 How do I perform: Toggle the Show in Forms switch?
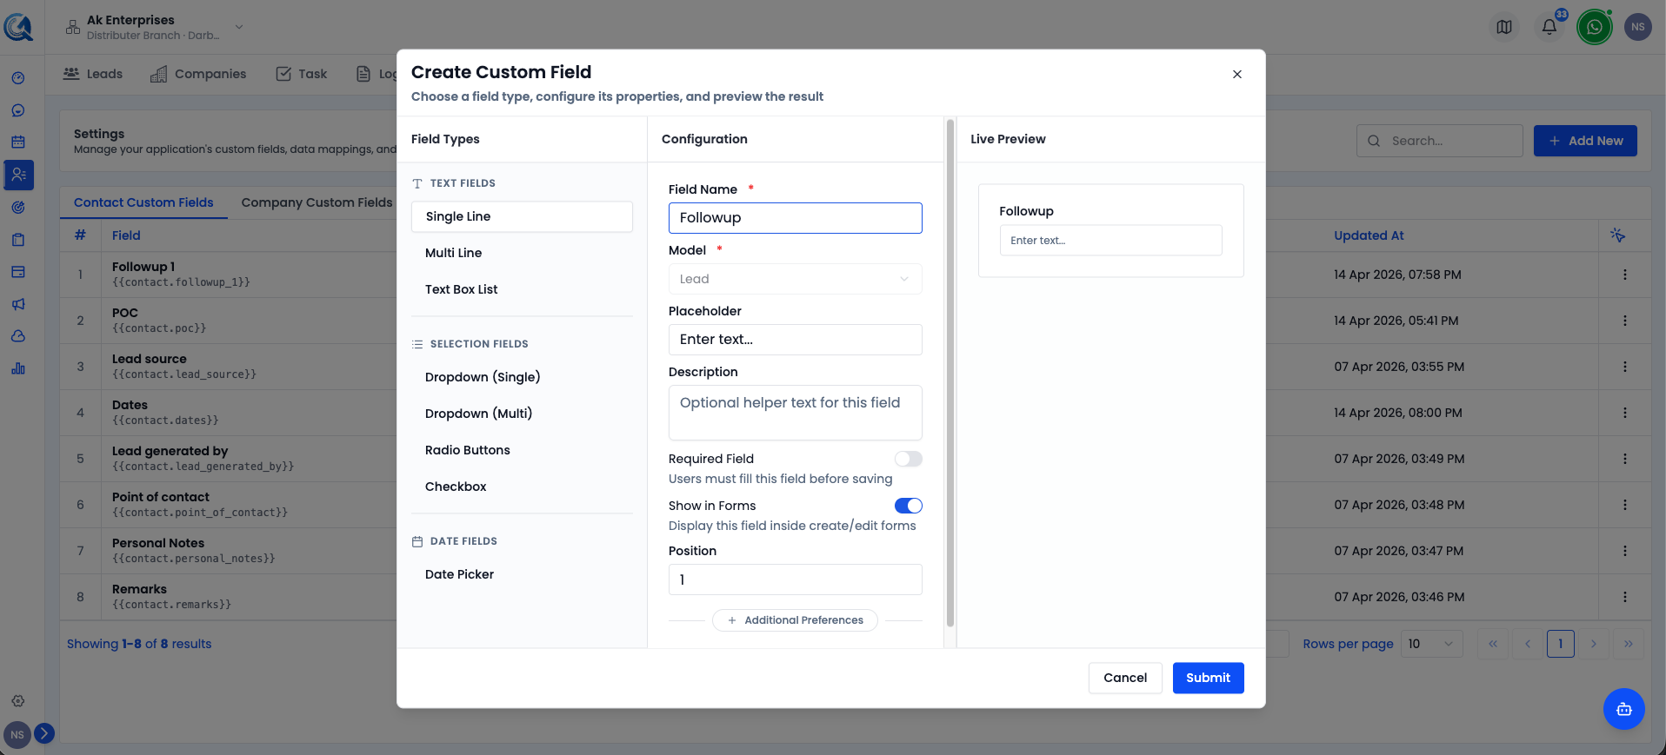coord(908,506)
